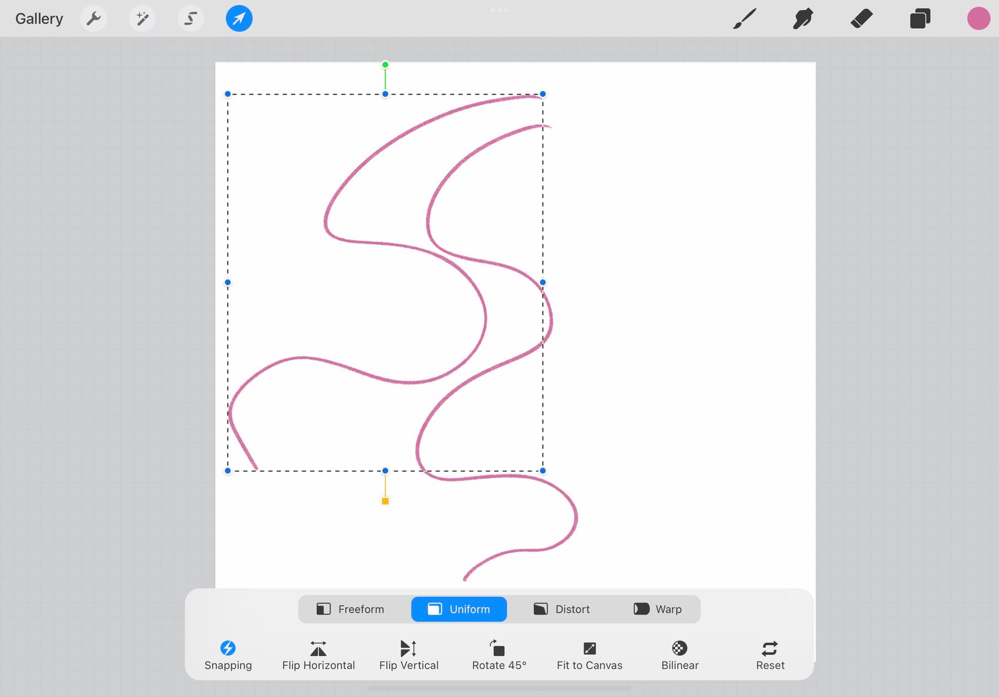
Task: Click the right-middle blue edge handle
Action: click(x=543, y=282)
